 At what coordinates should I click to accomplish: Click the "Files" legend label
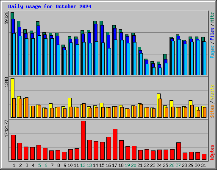pyautogui.click(x=212, y=34)
